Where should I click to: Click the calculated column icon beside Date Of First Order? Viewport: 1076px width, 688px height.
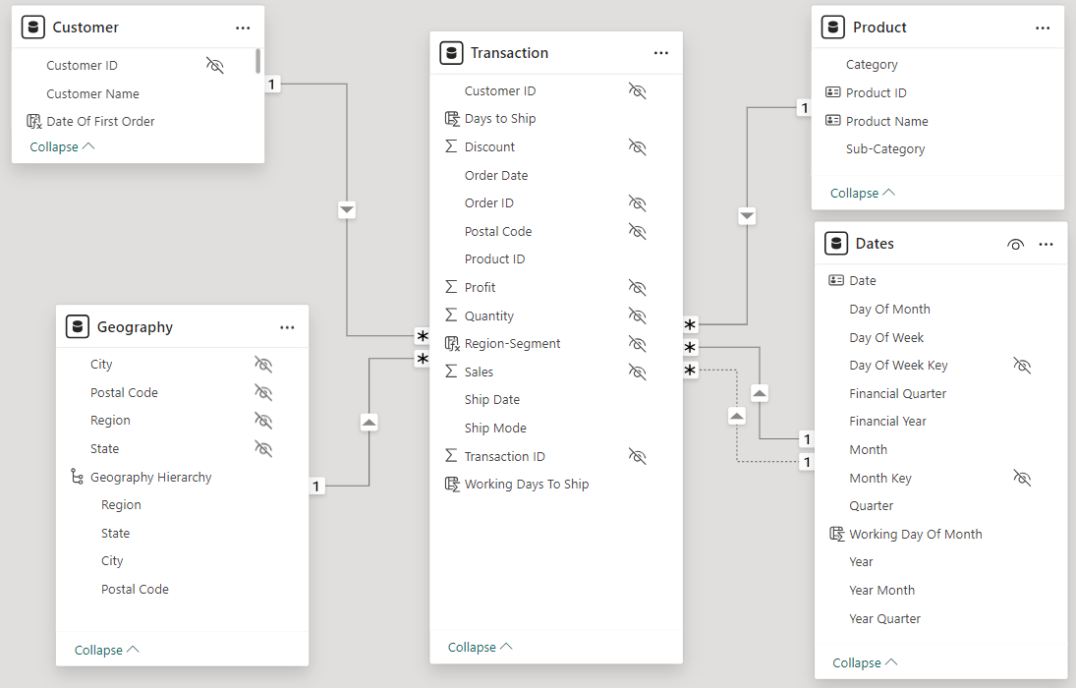33,122
